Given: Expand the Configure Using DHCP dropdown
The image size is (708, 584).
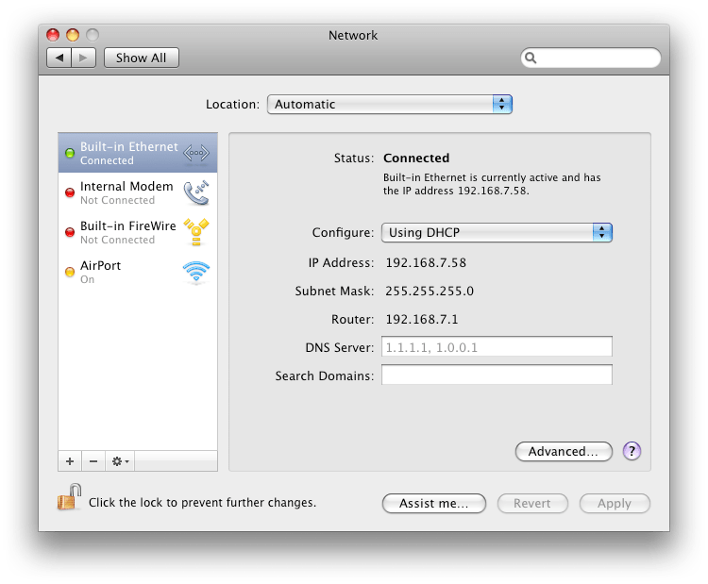Looking at the screenshot, I should [x=497, y=232].
